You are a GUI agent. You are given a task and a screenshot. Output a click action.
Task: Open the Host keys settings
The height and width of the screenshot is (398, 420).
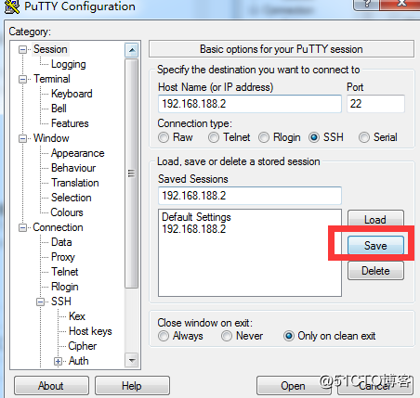pos(90,331)
